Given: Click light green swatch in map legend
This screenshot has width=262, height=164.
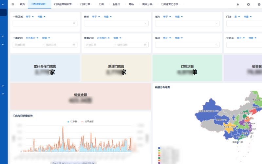Looking at the screenshot, I should 159,151.
